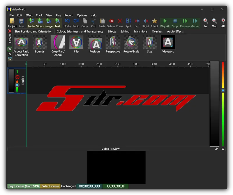Switch to the Overlays tab
The image size is (233, 195).
tap(157, 31)
